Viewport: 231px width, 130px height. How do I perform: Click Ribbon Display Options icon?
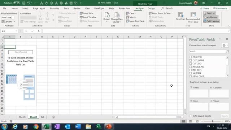tap(204, 3)
